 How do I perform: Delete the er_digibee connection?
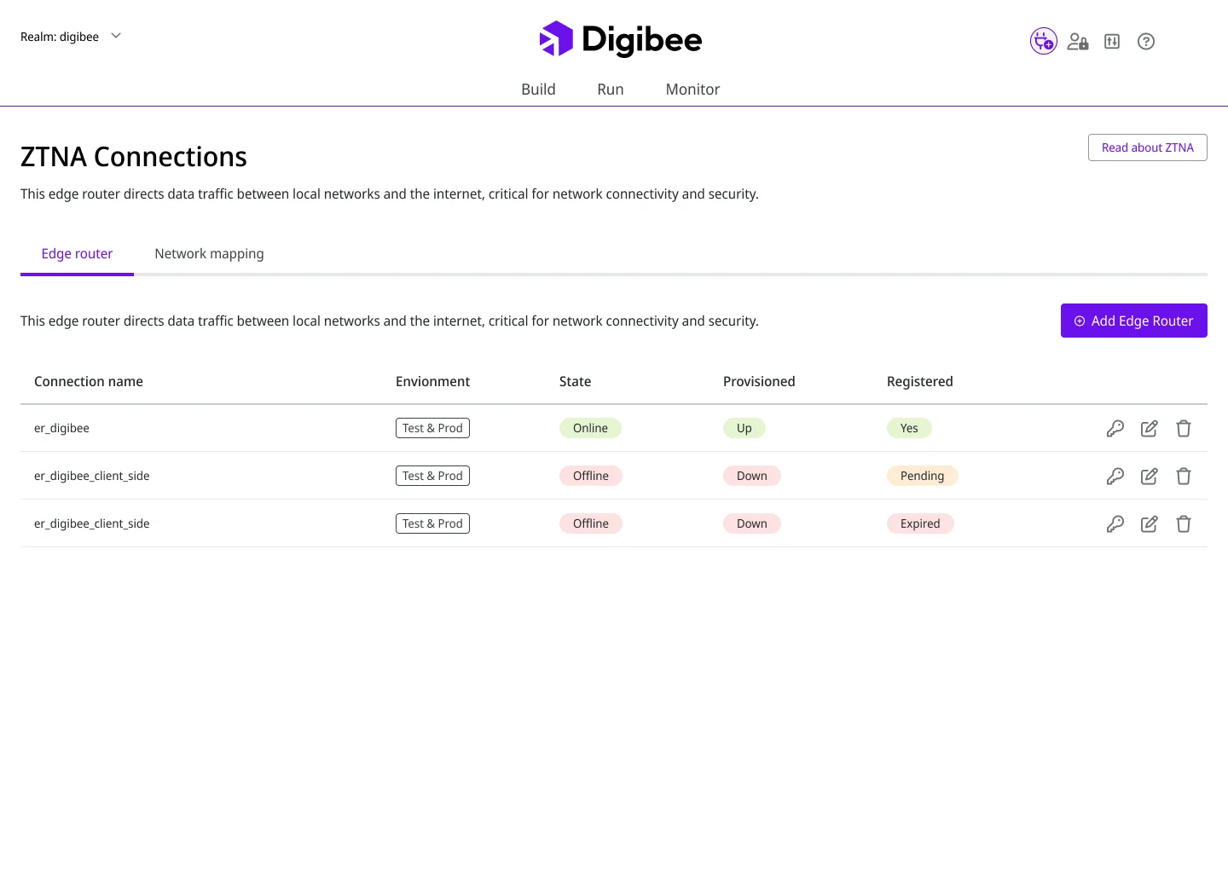pos(1184,428)
